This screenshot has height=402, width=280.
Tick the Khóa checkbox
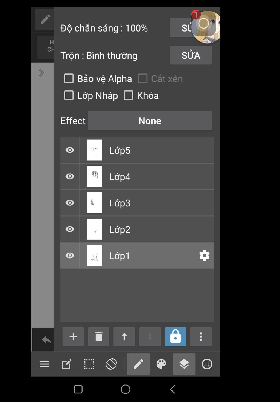point(129,95)
